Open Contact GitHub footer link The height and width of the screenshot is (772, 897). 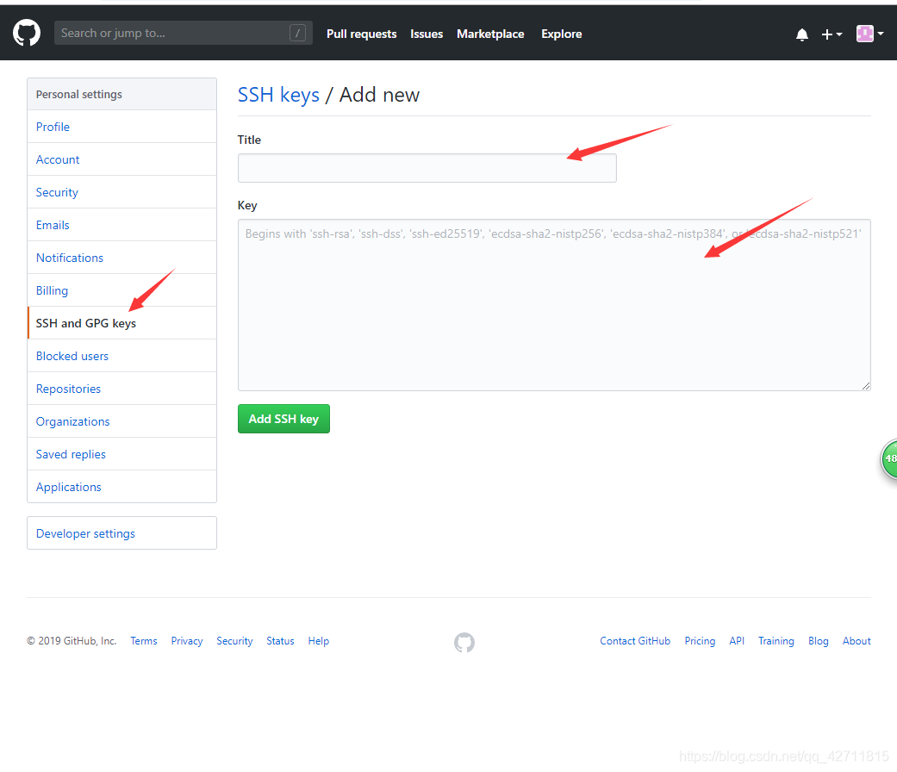(x=635, y=641)
